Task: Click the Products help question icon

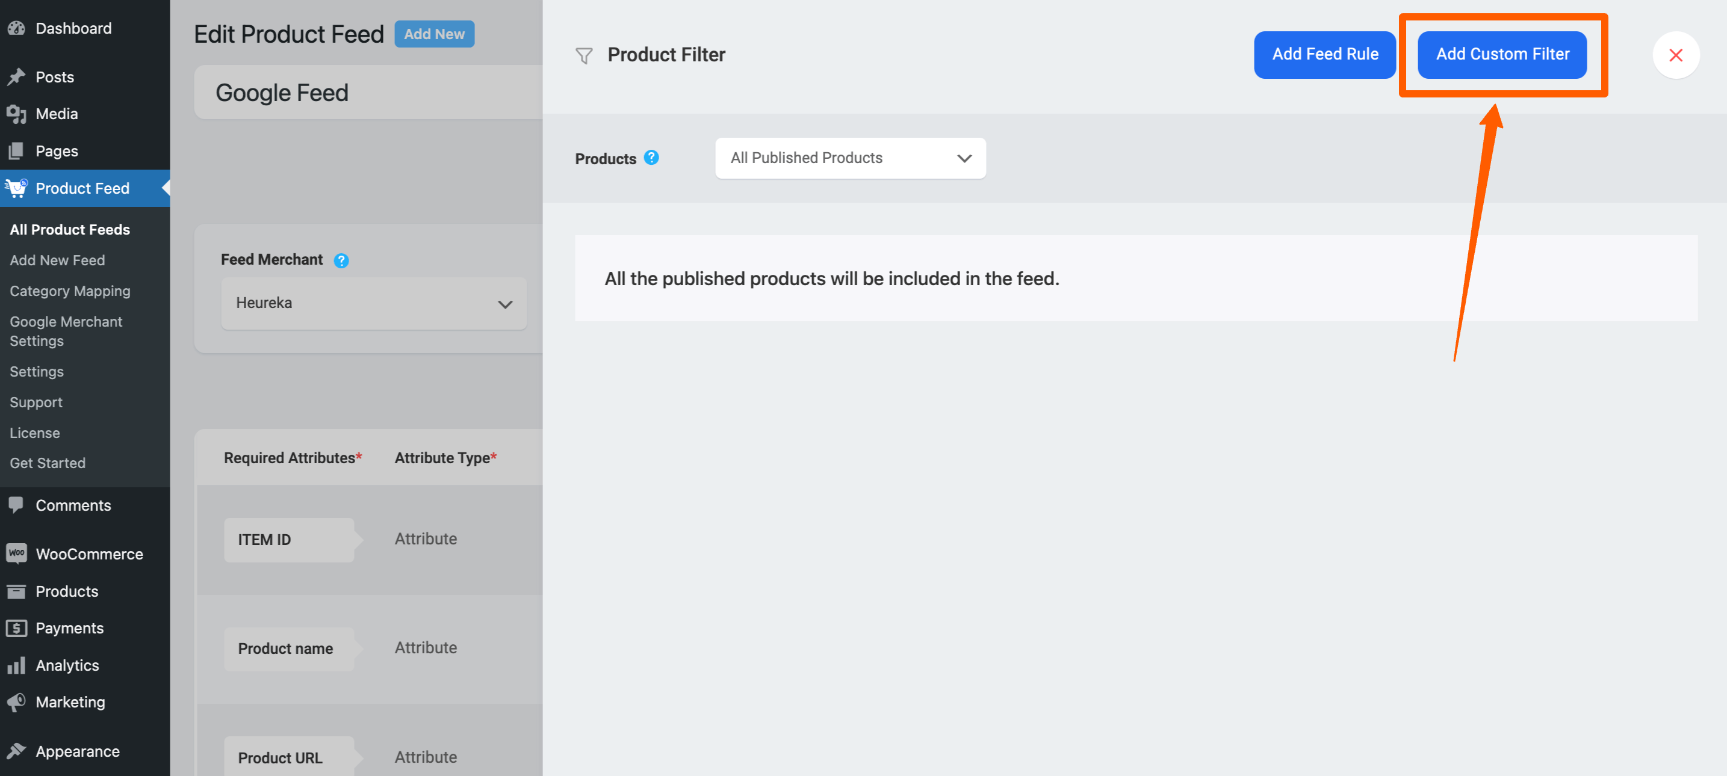Action: 651,158
